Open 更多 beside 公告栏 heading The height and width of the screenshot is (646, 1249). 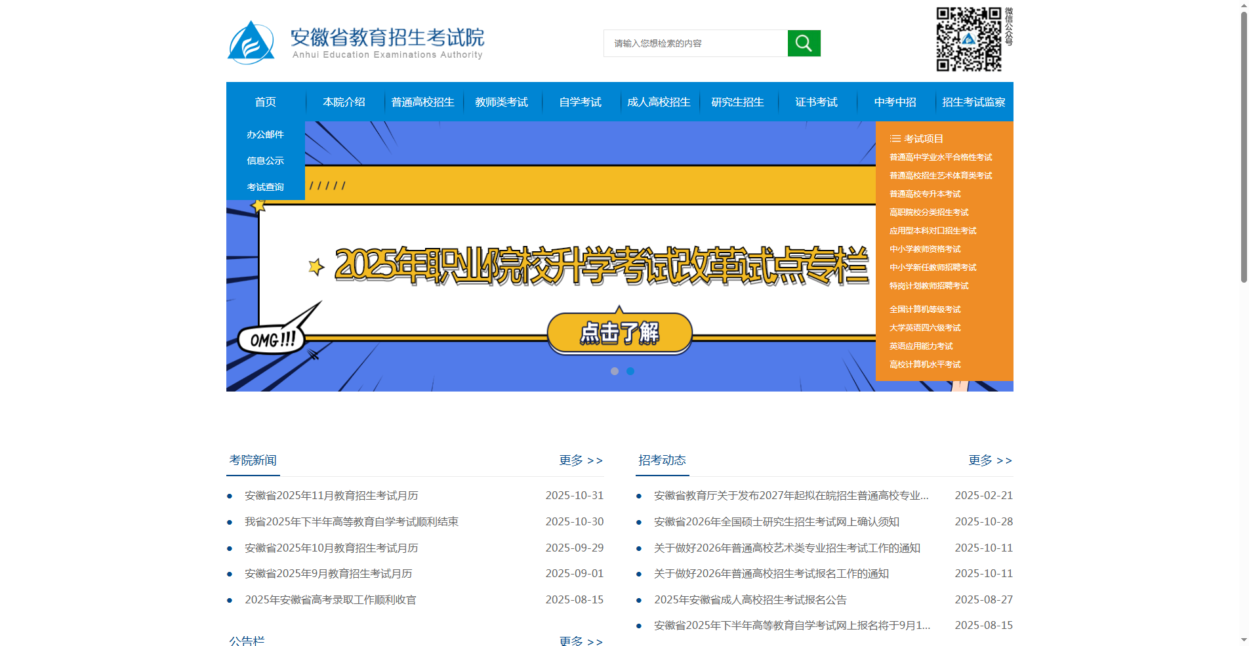[580, 641]
